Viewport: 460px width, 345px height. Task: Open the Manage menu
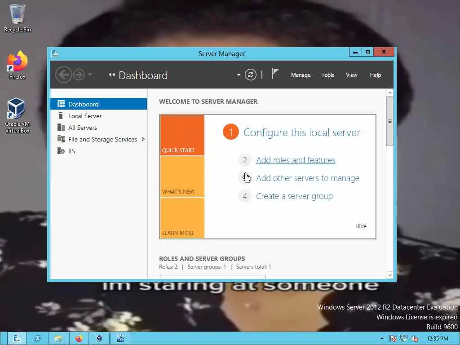point(301,75)
